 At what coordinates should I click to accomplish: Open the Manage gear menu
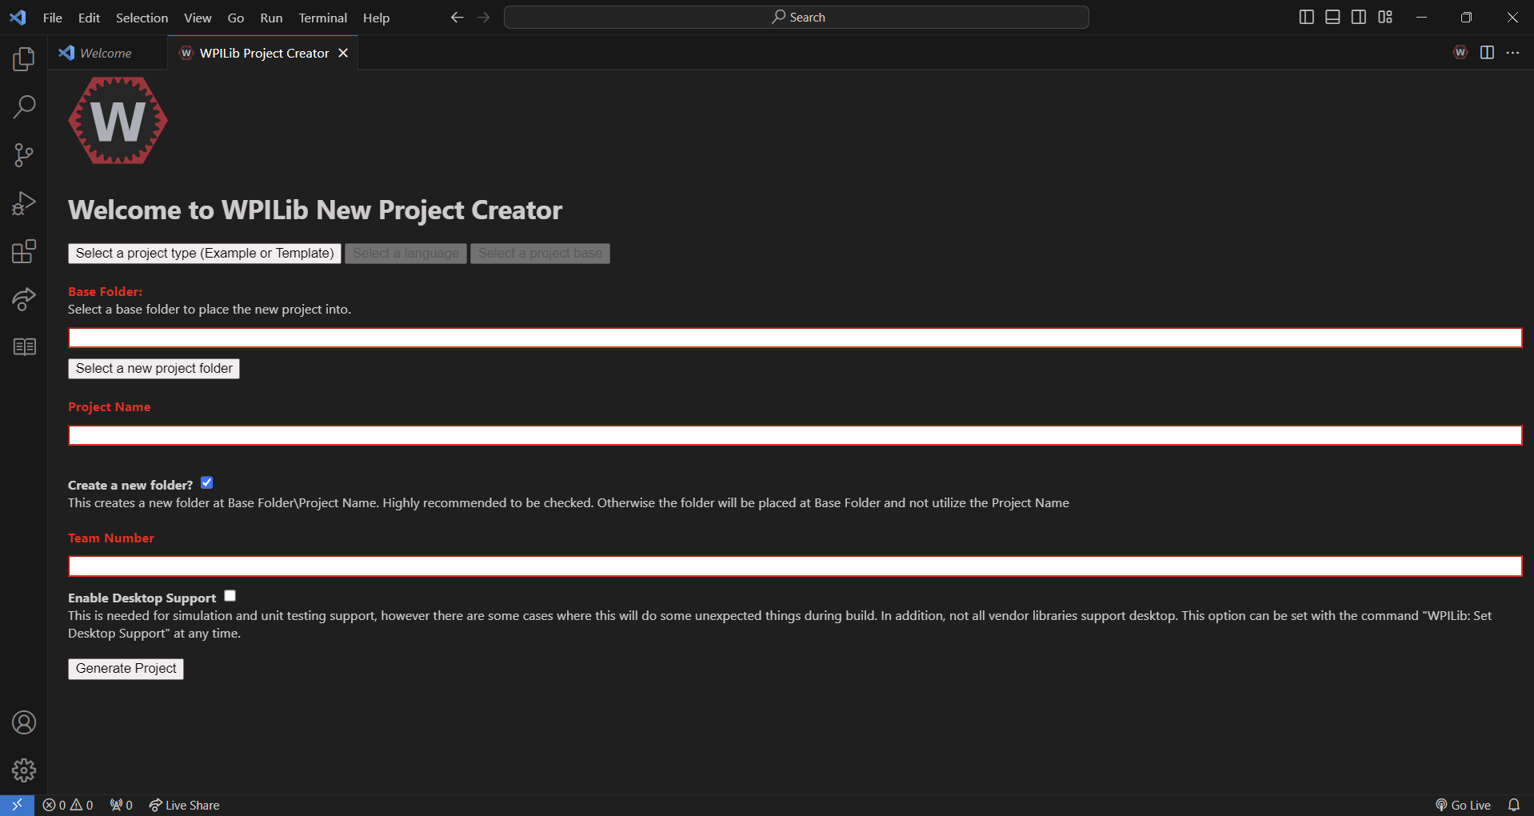pos(24,770)
